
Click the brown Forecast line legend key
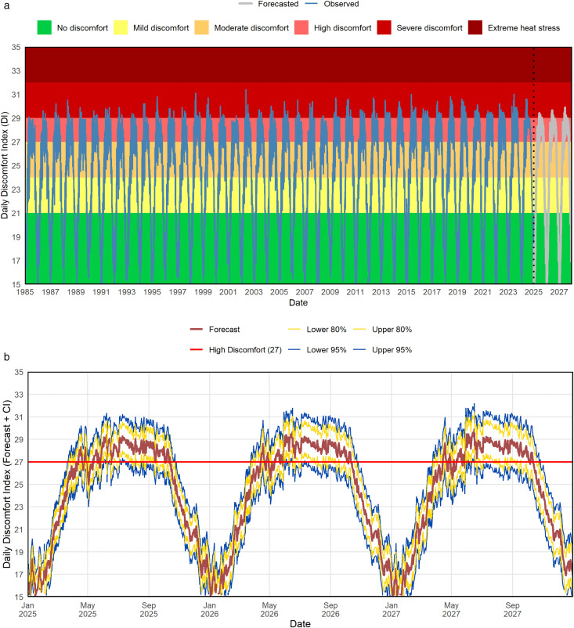(x=197, y=329)
